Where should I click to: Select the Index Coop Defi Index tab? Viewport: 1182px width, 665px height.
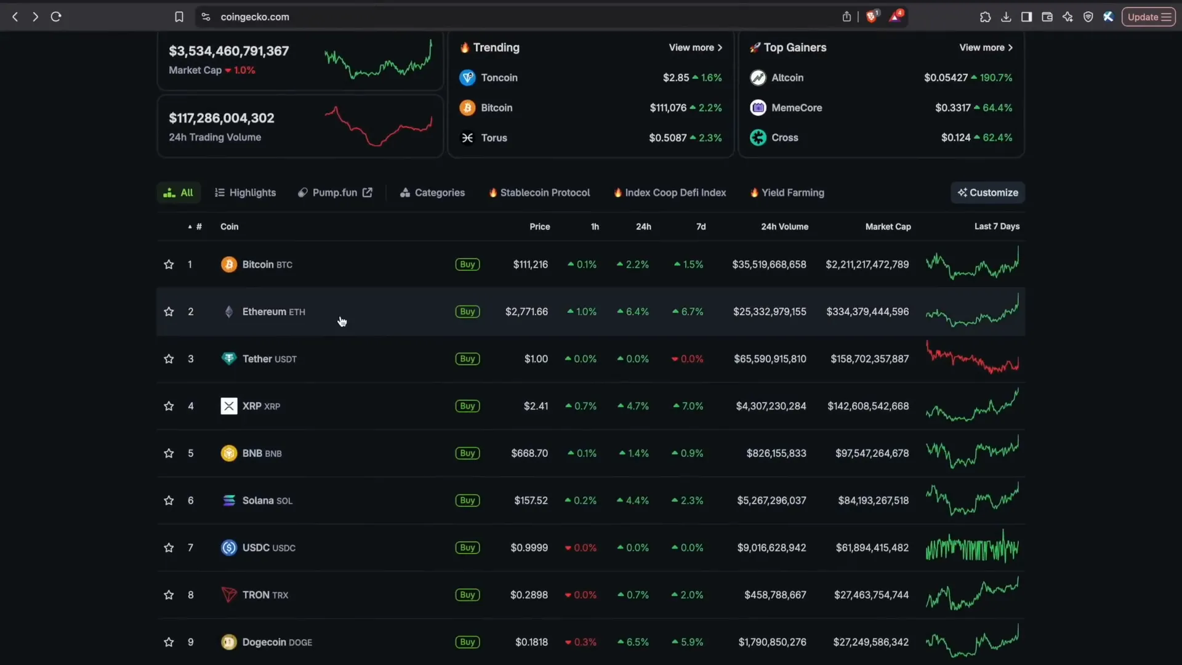670,193
